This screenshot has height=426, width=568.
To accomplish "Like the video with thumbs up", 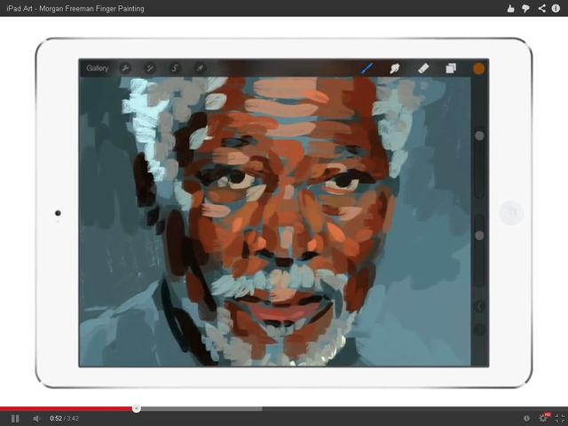I will tap(511, 8).
